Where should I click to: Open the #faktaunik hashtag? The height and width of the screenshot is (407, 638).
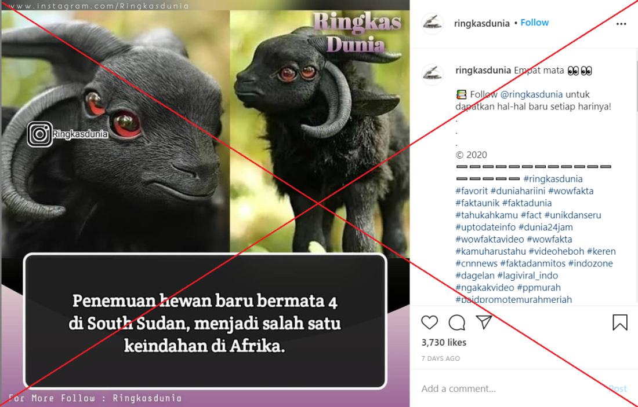477,203
